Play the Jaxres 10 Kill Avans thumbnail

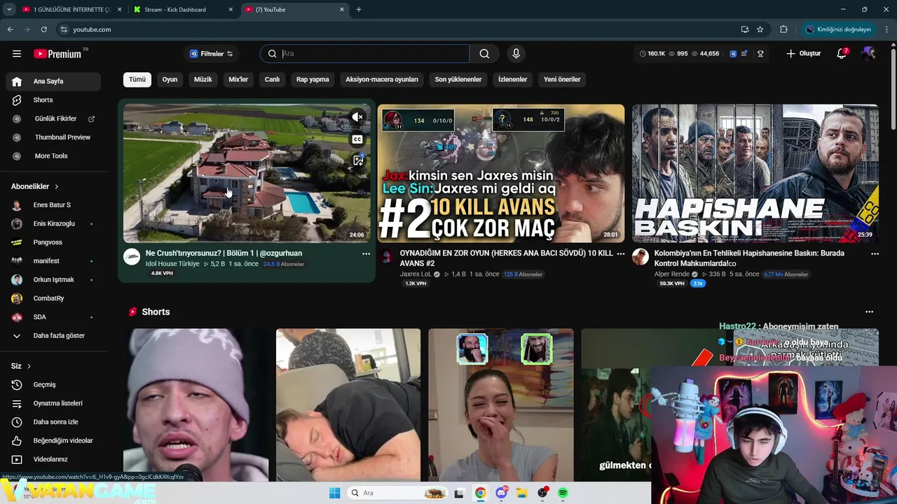click(x=501, y=173)
